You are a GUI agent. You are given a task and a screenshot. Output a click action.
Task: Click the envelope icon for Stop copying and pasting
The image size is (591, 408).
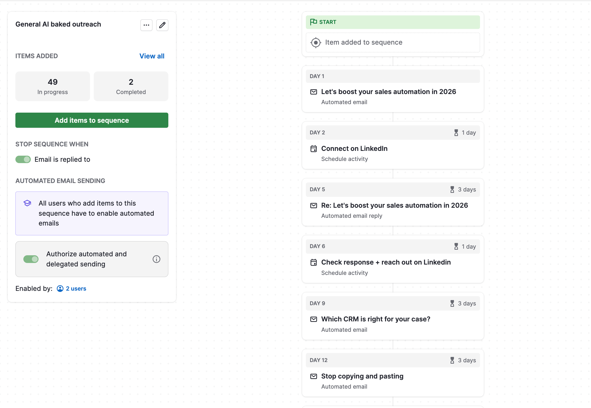point(314,376)
